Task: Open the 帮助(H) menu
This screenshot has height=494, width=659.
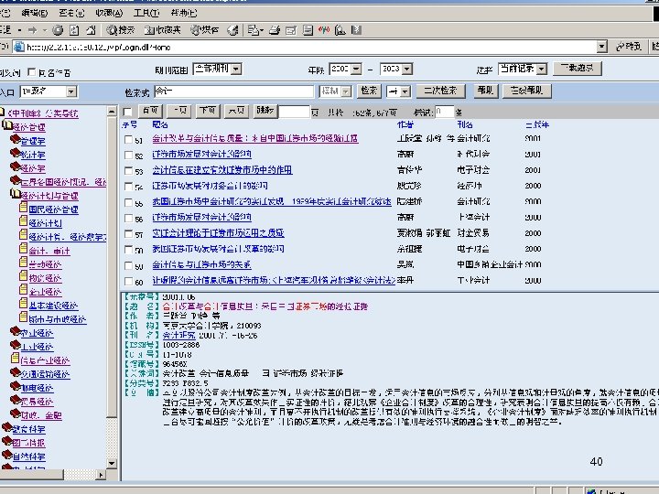Action: [x=184, y=13]
